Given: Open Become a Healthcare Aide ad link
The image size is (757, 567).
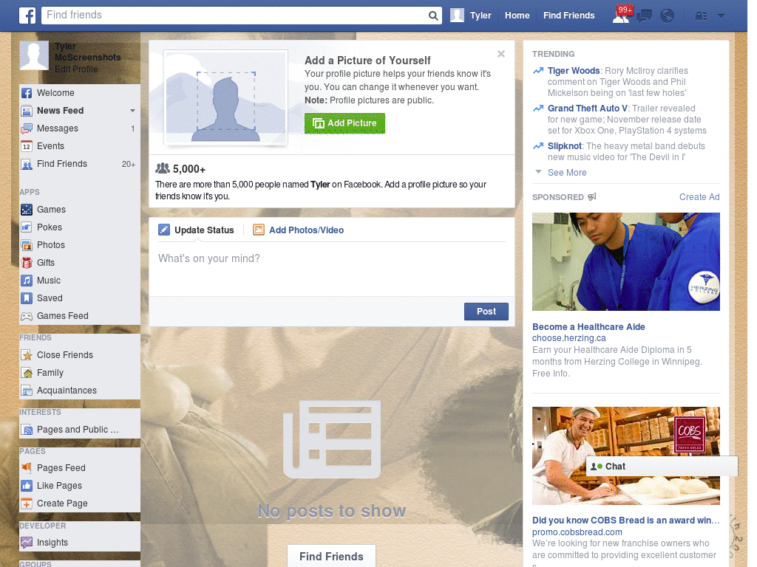Looking at the screenshot, I should (588, 327).
